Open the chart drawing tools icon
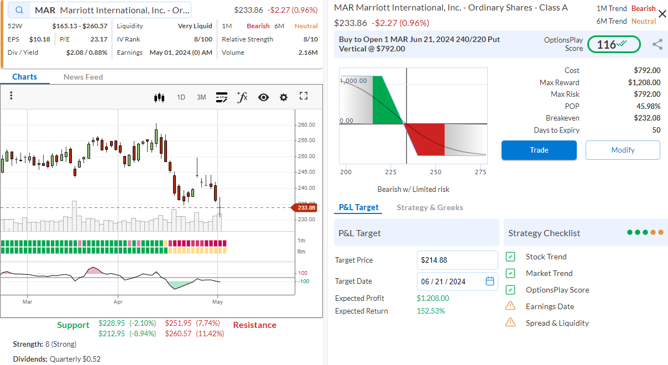Image resolution: width=668 pixels, height=365 pixels. pyautogui.click(x=222, y=97)
